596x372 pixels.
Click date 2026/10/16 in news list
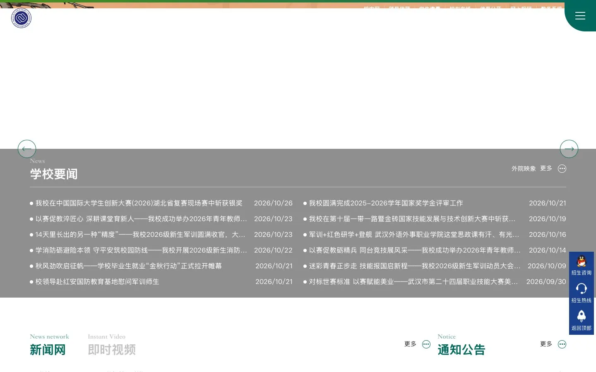[547, 235]
